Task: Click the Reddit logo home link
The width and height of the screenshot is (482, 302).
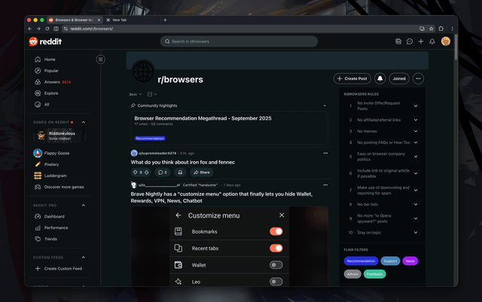Action: click(45, 41)
